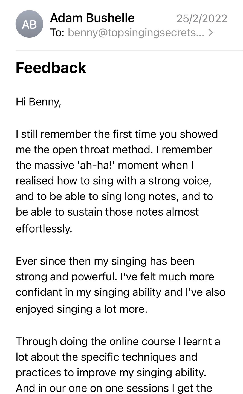
Task: Open sender name Adam Bushelle
Action: (92, 18)
